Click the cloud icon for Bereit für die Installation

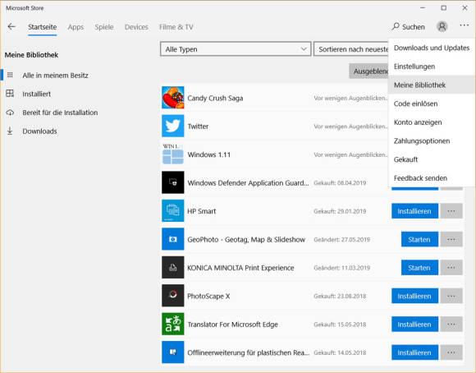[10, 113]
